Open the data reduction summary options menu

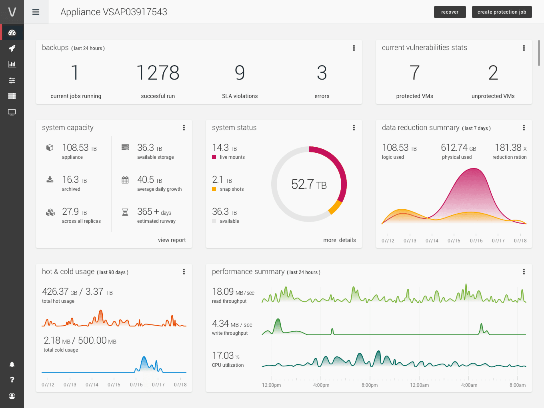point(524,128)
